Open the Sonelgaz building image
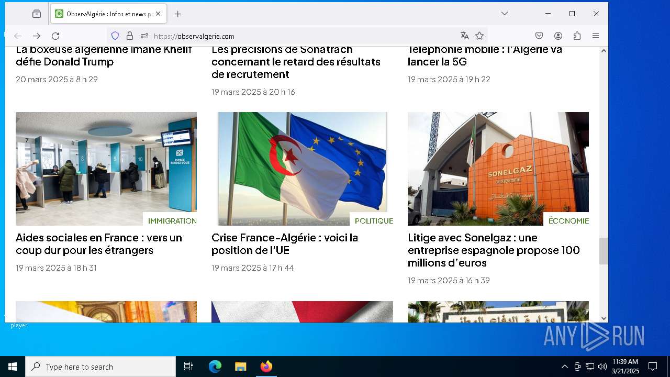670x377 pixels. [498, 169]
